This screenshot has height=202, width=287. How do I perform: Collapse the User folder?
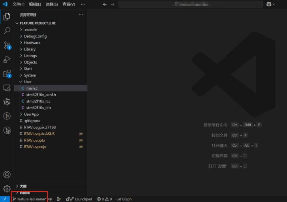coord(51,82)
